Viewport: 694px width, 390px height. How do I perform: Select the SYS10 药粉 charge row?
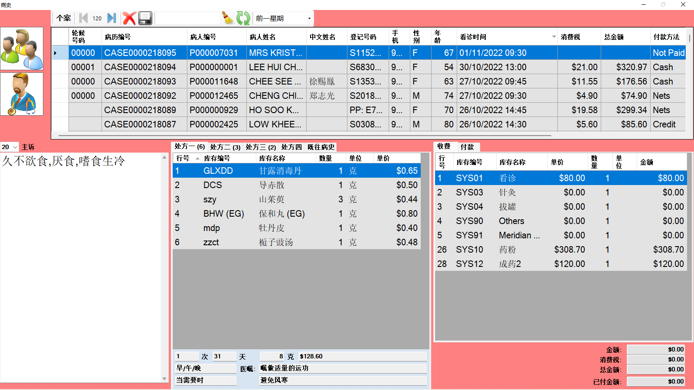(x=560, y=250)
